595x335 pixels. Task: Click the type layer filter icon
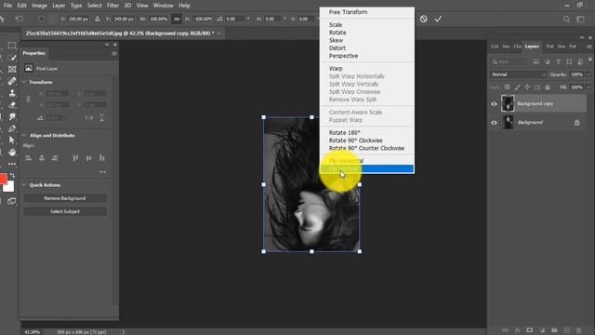click(558, 61)
